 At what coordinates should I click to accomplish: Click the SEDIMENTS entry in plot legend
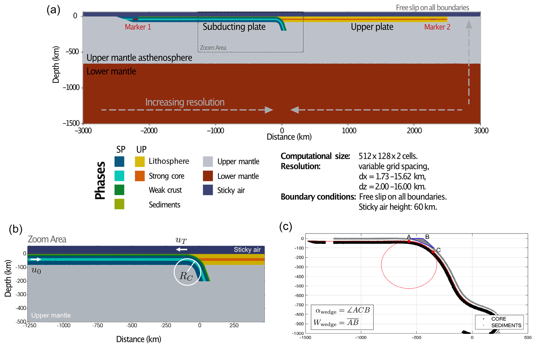pos(506,325)
